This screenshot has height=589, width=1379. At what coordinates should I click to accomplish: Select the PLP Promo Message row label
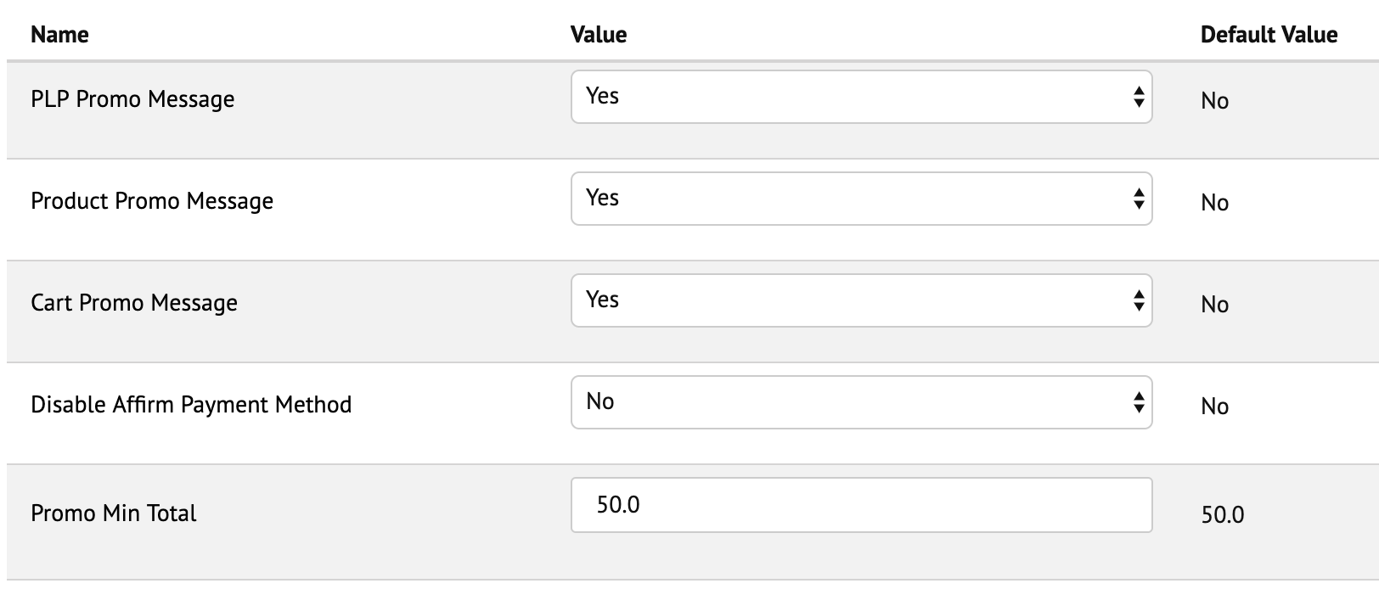tap(132, 99)
